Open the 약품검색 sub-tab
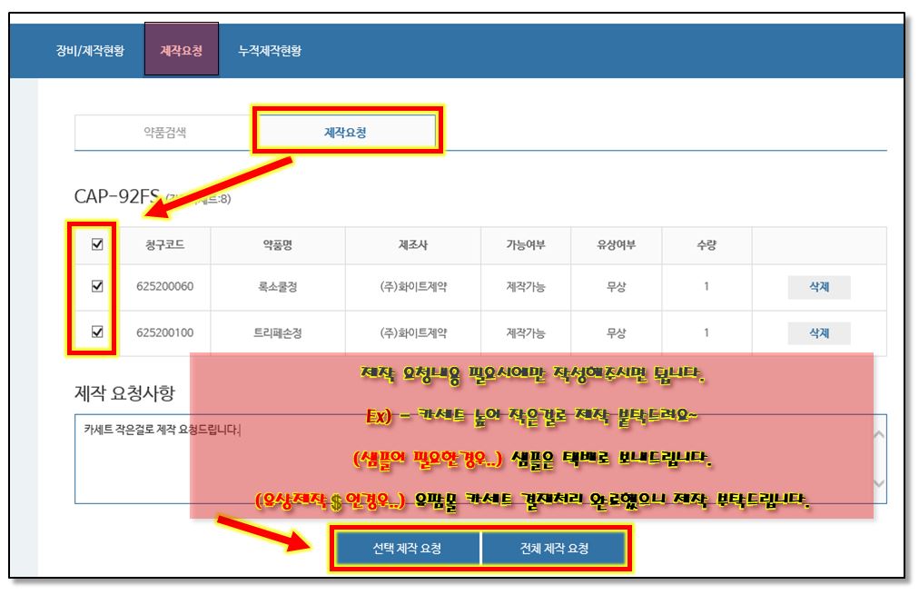Screen dimensions: 919x595 click(165, 133)
